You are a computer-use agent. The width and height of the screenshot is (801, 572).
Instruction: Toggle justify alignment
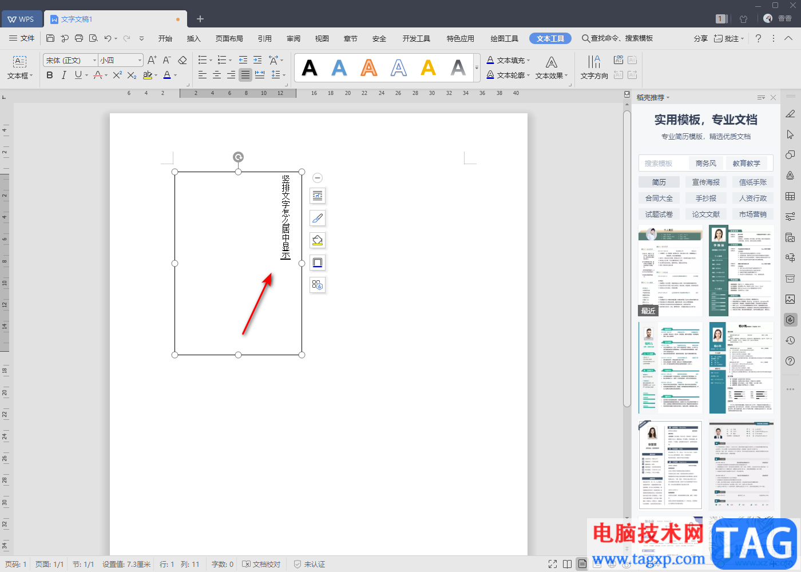245,75
